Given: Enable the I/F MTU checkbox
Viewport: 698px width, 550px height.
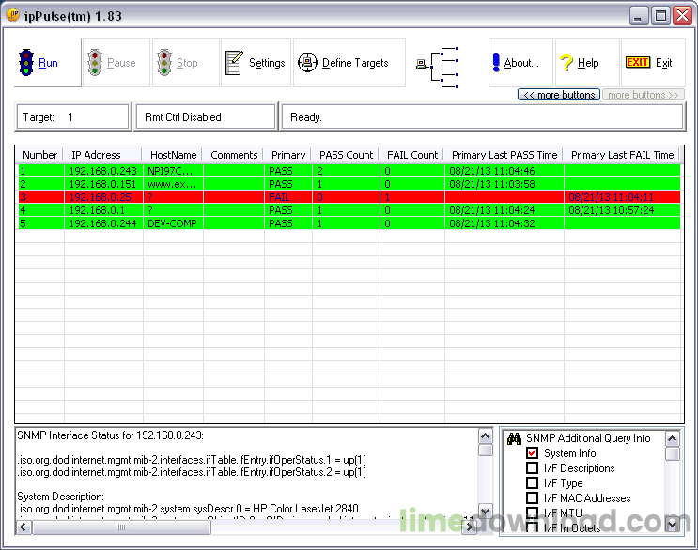Looking at the screenshot, I should click(532, 512).
